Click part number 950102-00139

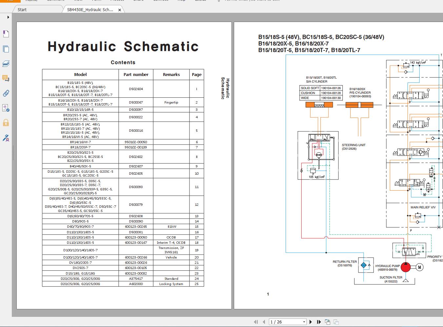coord(136,147)
